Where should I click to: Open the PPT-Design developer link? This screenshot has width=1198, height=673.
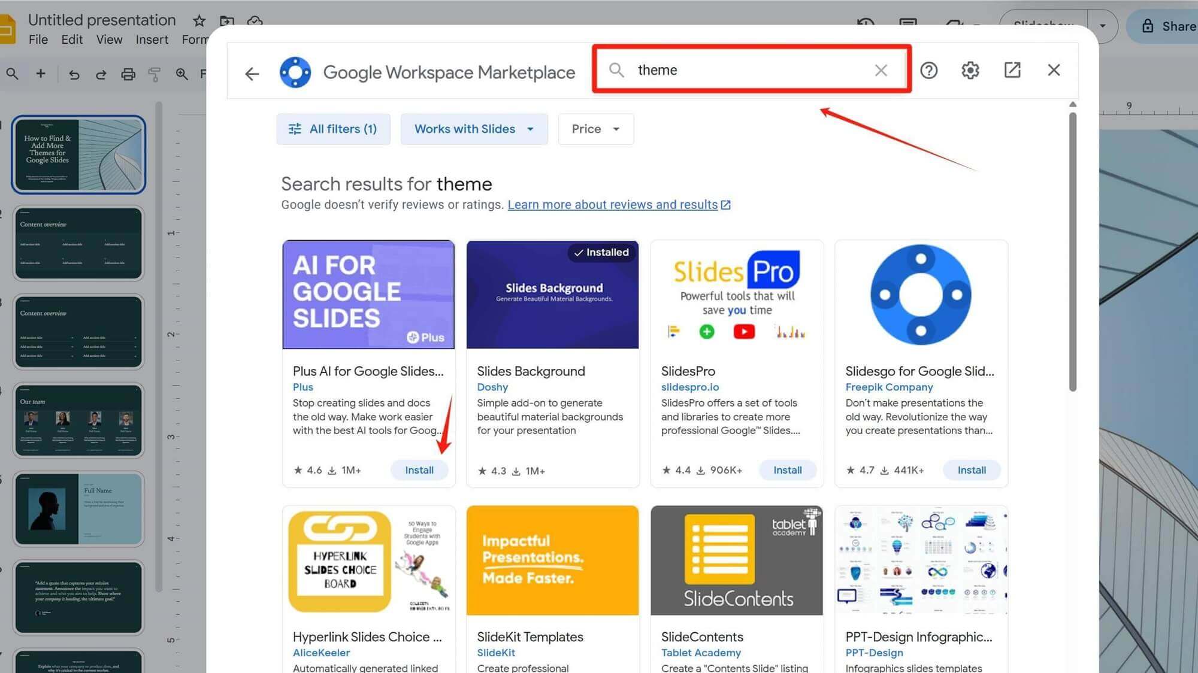point(875,653)
